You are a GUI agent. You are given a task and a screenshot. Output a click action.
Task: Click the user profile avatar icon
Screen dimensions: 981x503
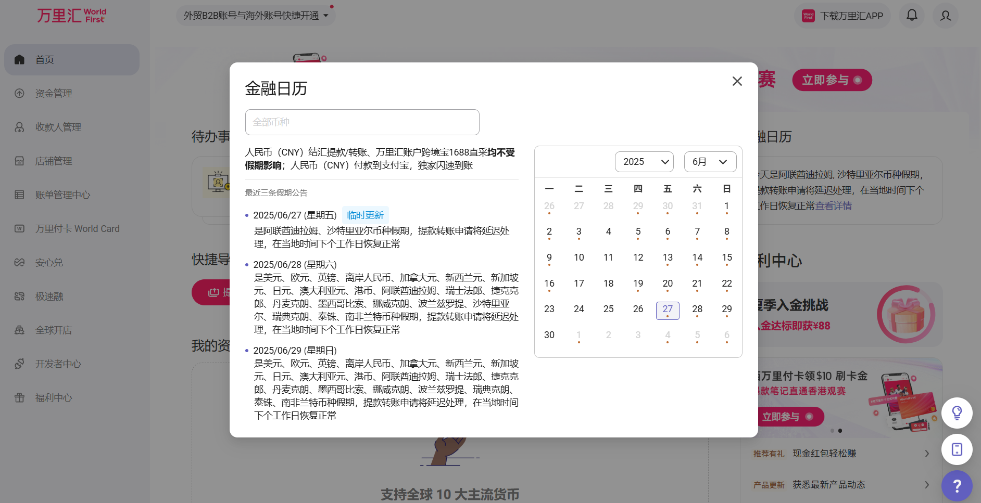(x=946, y=16)
